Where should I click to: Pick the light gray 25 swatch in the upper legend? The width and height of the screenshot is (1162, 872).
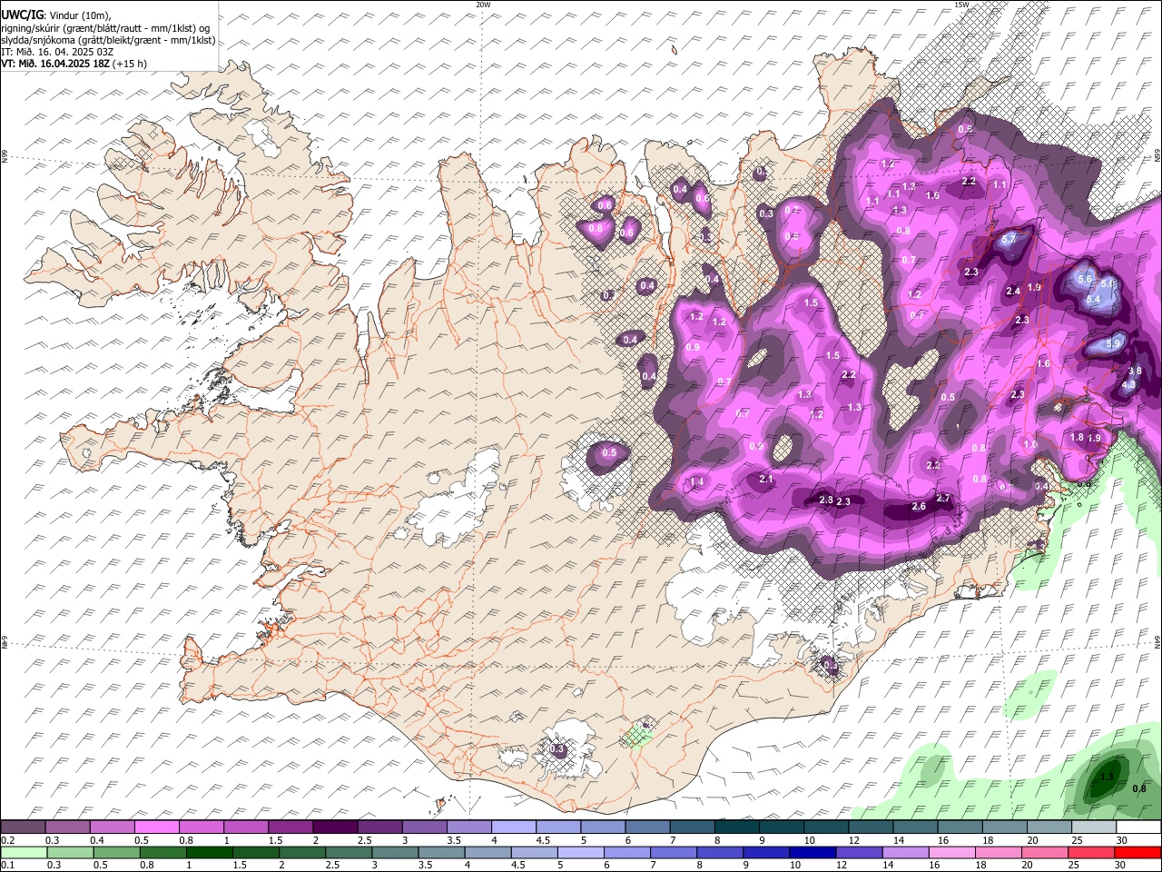coord(1094,827)
